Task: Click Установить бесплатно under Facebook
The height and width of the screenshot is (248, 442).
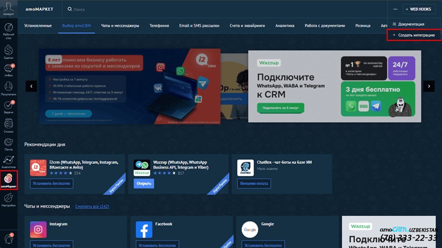Action: click(157, 245)
